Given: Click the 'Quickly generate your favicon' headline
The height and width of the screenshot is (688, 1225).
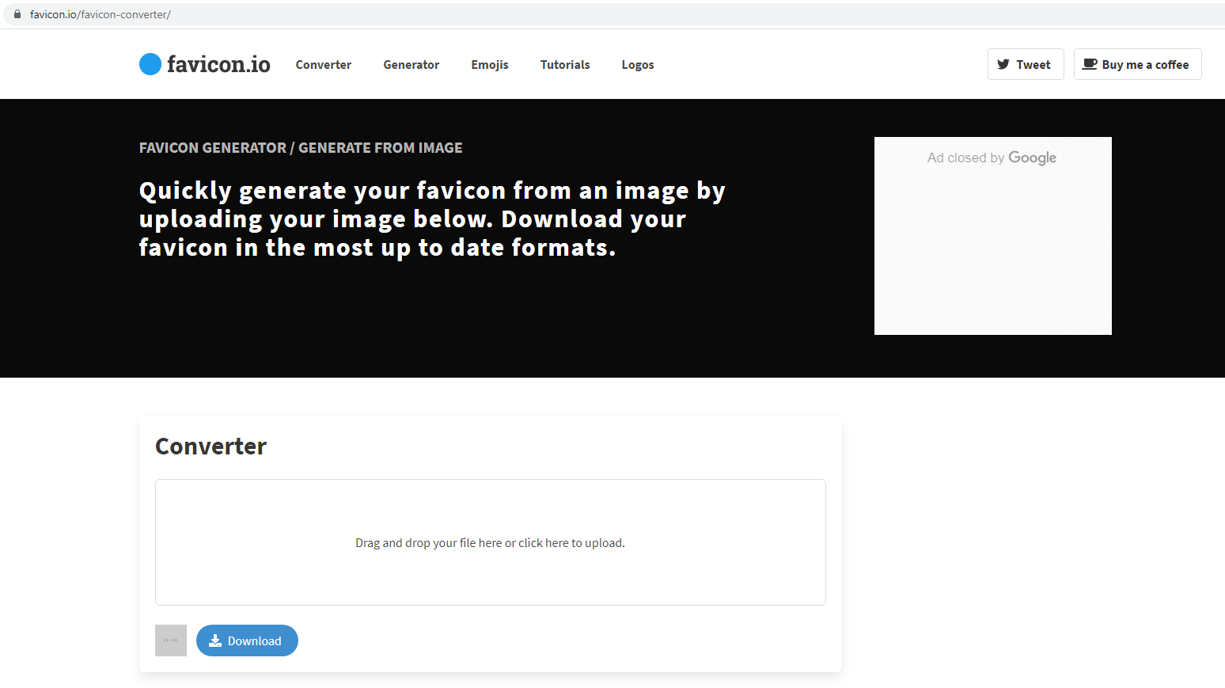Looking at the screenshot, I should coord(432,219).
